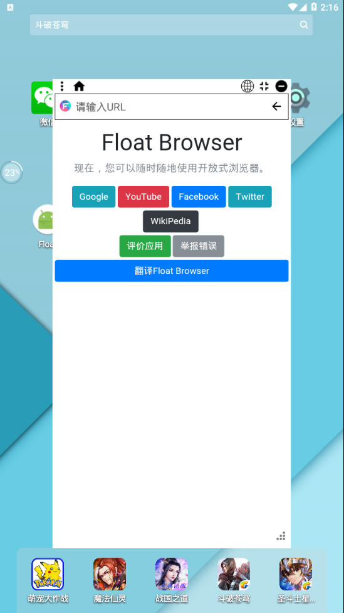Shrink the floating window with collapse icon

coord(264,86)
